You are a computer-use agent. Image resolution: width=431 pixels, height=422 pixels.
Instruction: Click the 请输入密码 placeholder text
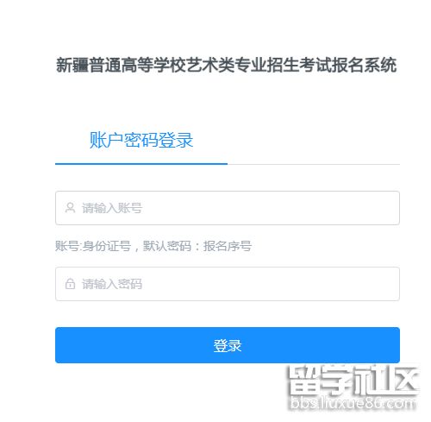(112, 284)
